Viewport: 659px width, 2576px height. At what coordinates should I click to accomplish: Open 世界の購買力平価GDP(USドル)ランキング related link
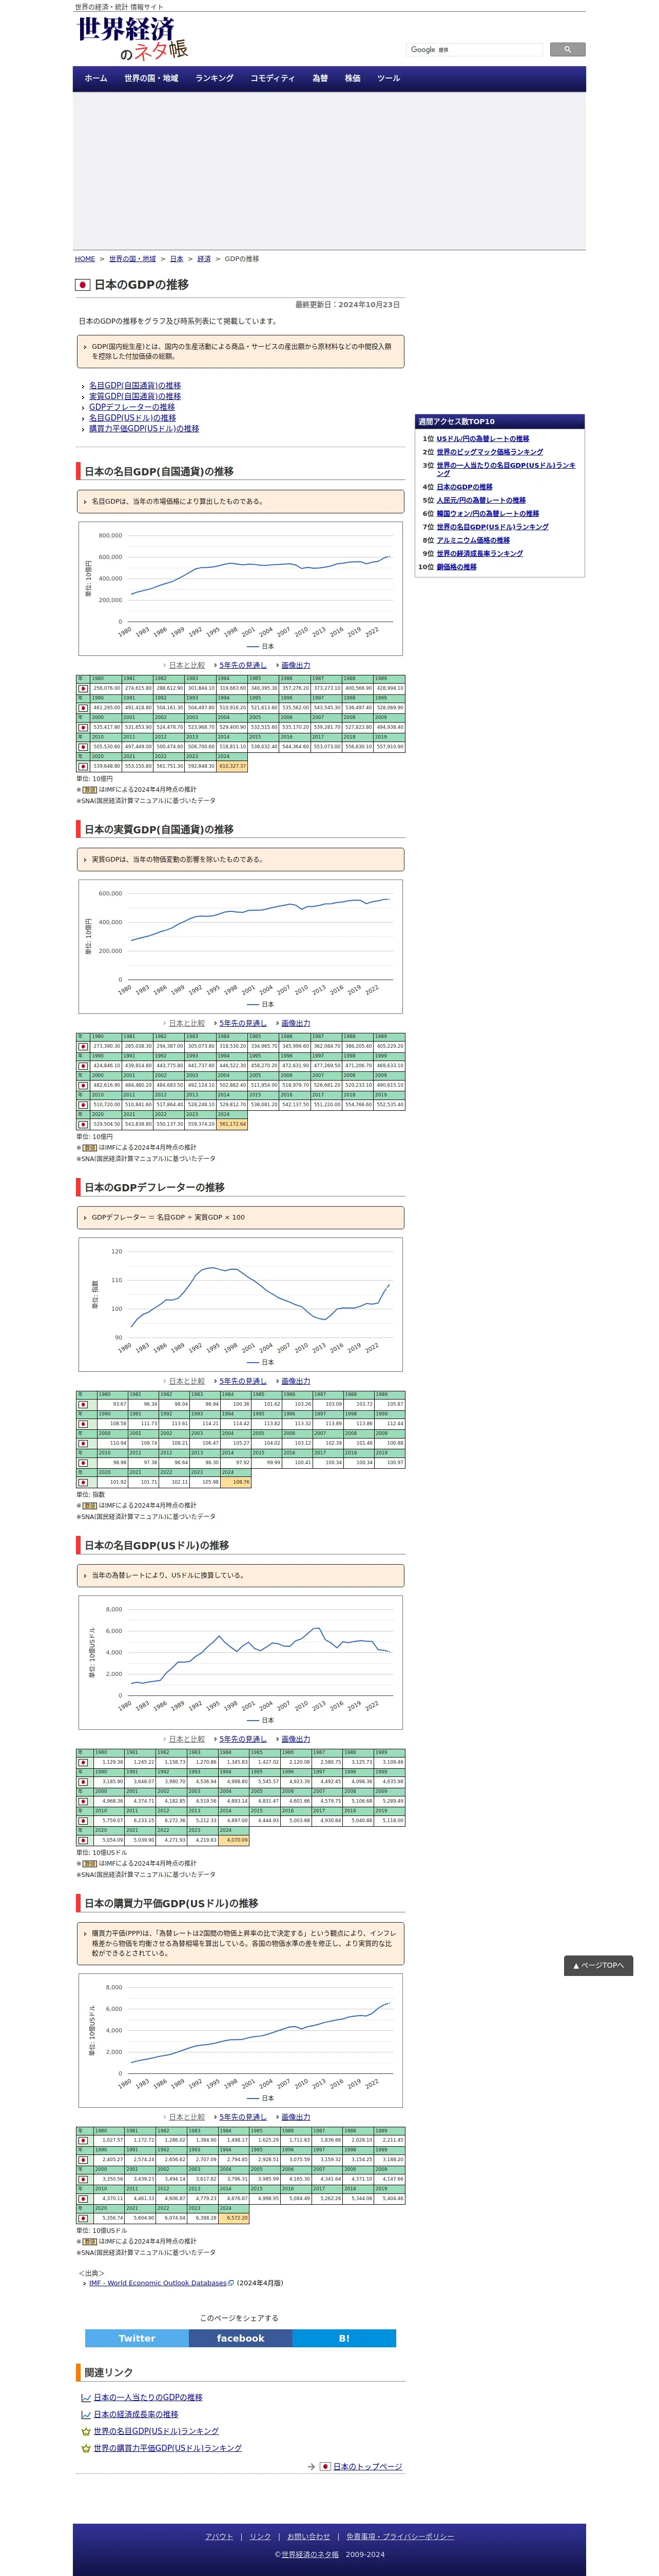click(x=167, y=2448)
